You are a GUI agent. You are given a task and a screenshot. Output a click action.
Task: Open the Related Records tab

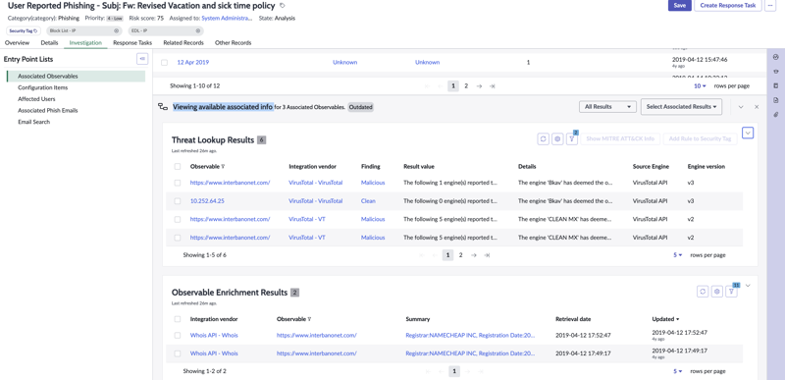(183, 43)
